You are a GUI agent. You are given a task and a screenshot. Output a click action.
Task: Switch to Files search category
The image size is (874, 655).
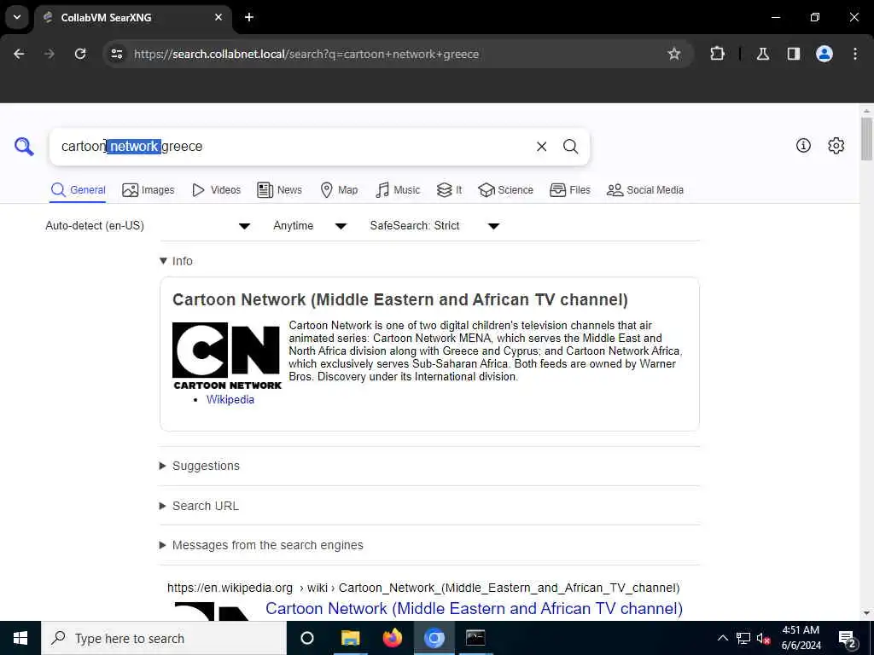[569, 190]
